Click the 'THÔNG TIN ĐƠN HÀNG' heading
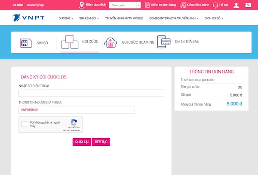Screen dimensions: 258x175 (212, 72)
